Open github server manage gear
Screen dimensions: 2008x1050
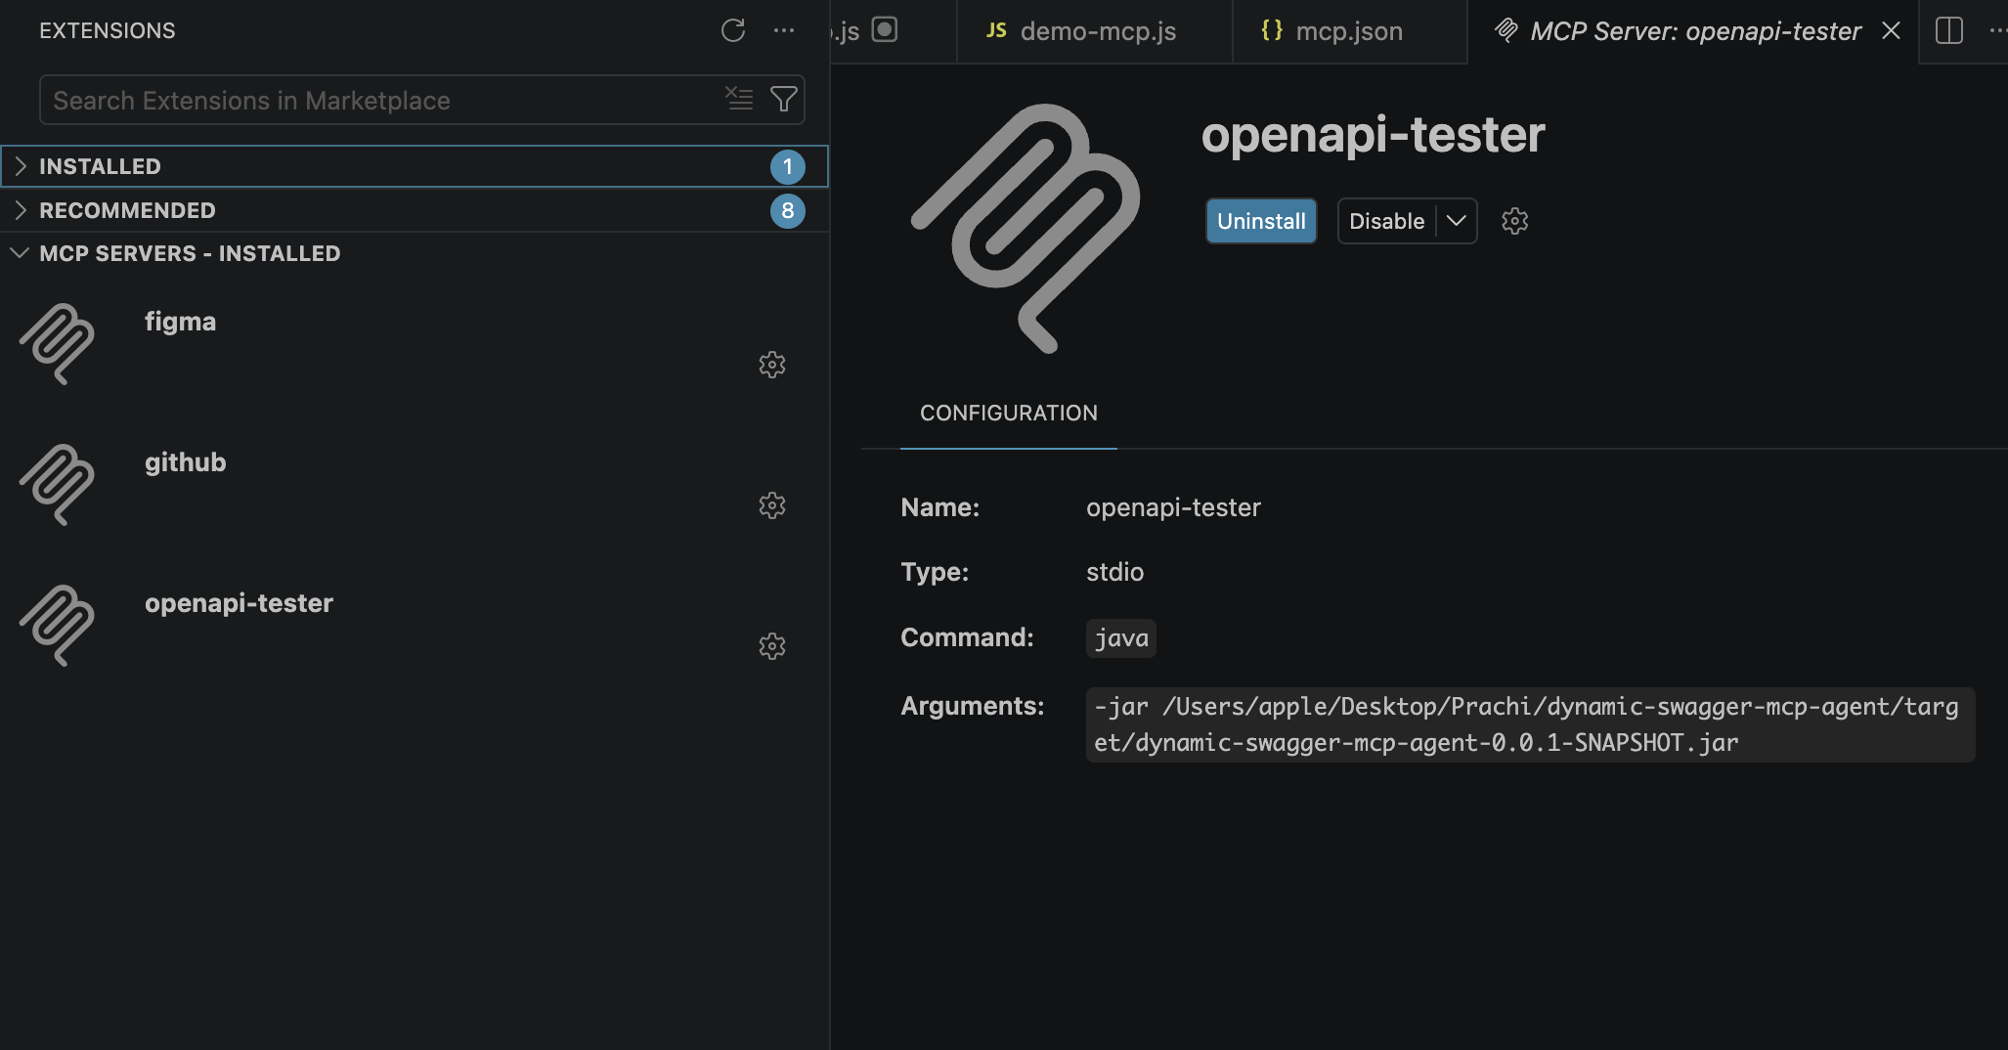pyautogui.click(x=772, y=505)
